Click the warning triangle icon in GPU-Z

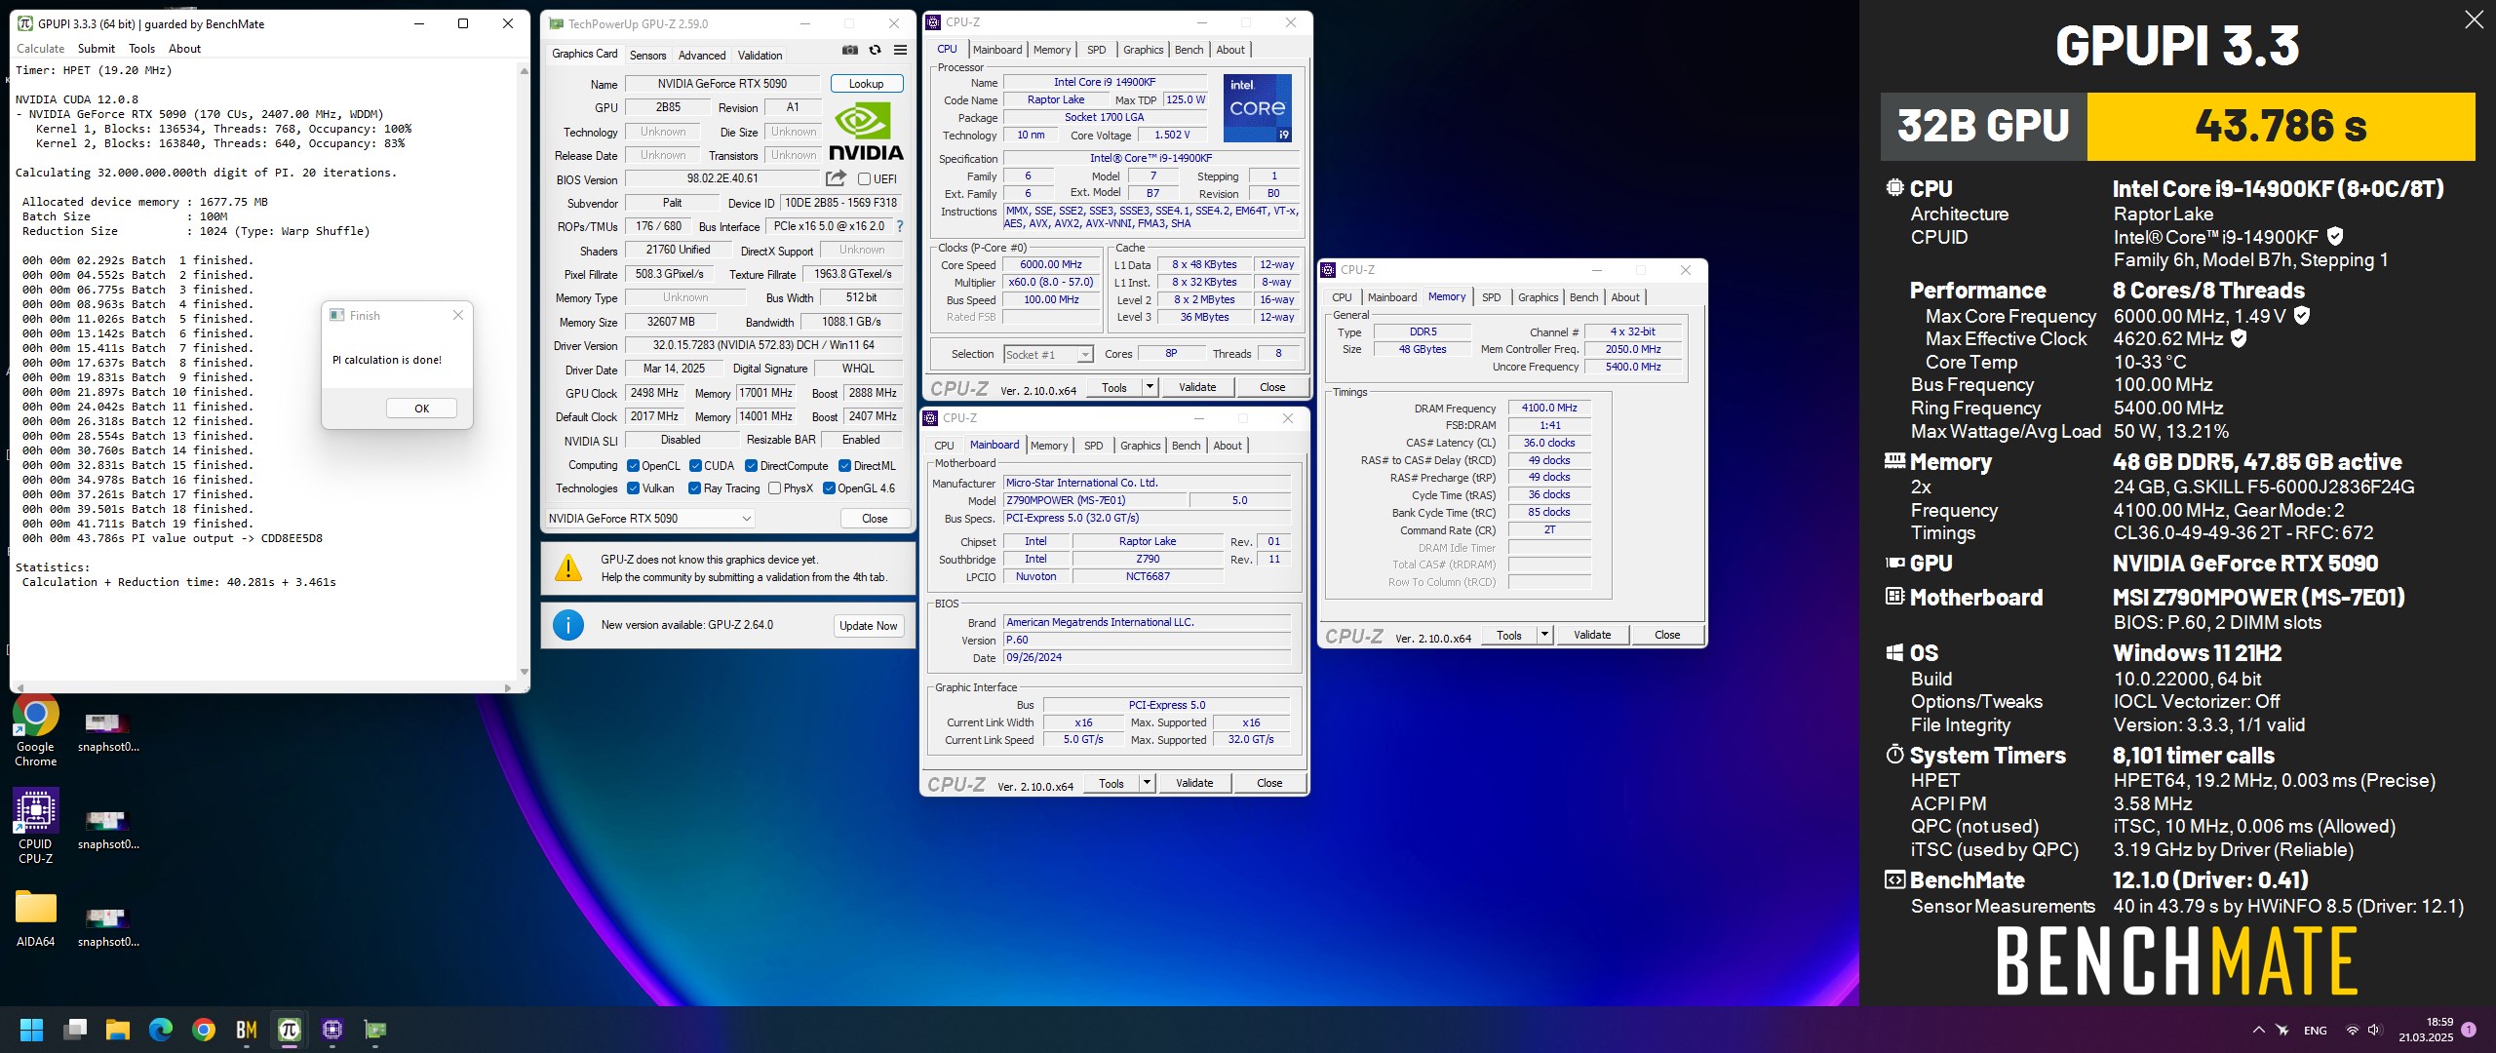[568, 567]
